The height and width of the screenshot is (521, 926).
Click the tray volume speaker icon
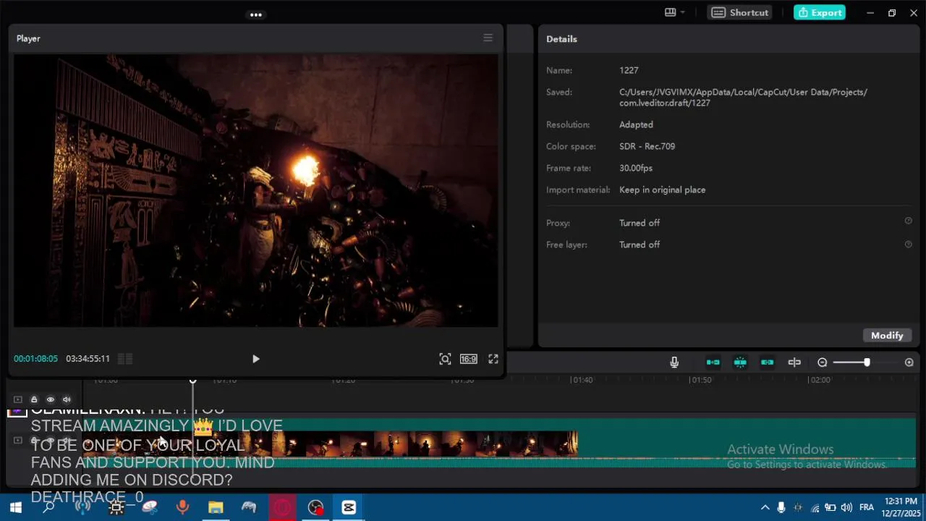coord(846,507)
